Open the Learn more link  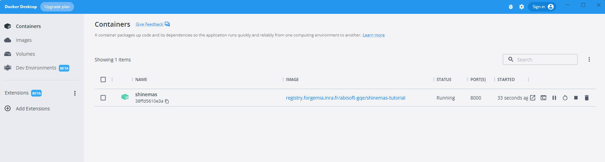click(374, 35)
